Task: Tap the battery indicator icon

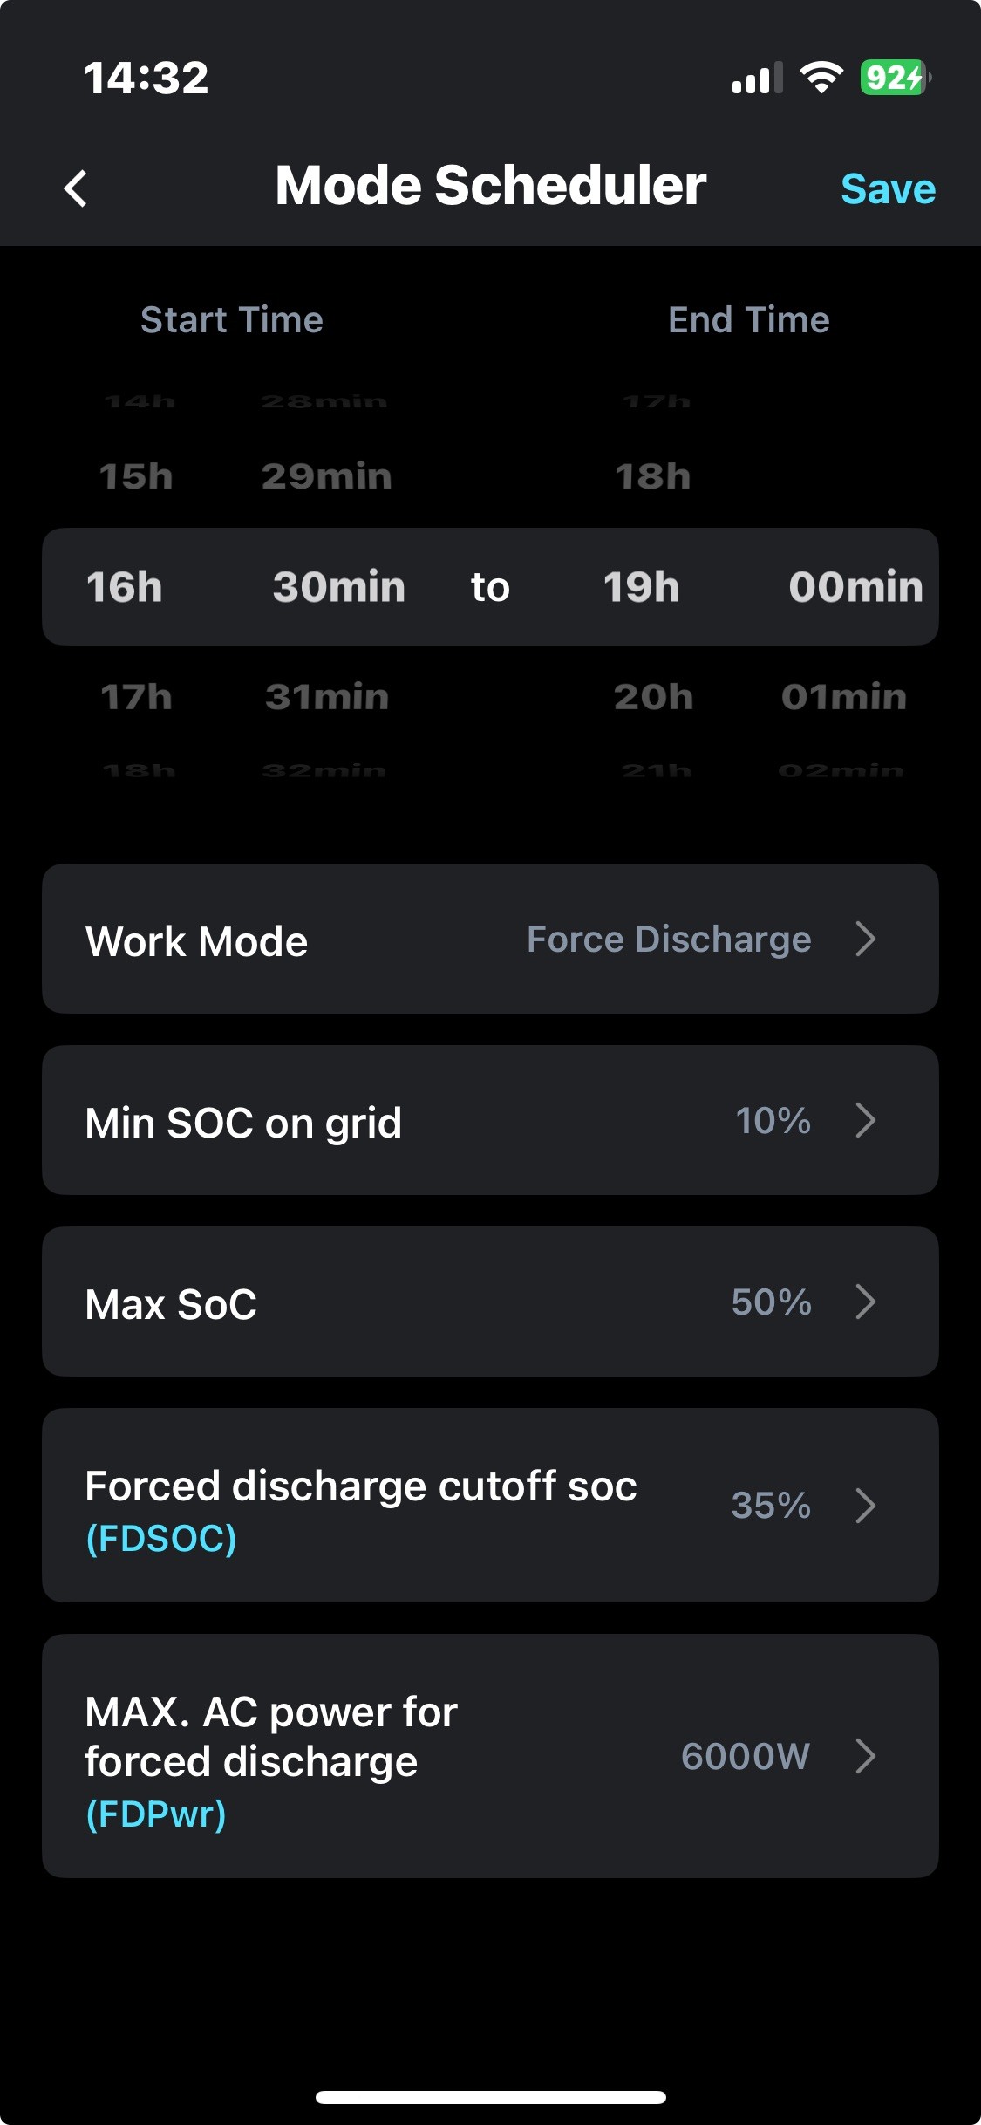Action: [x=895, y=78]
